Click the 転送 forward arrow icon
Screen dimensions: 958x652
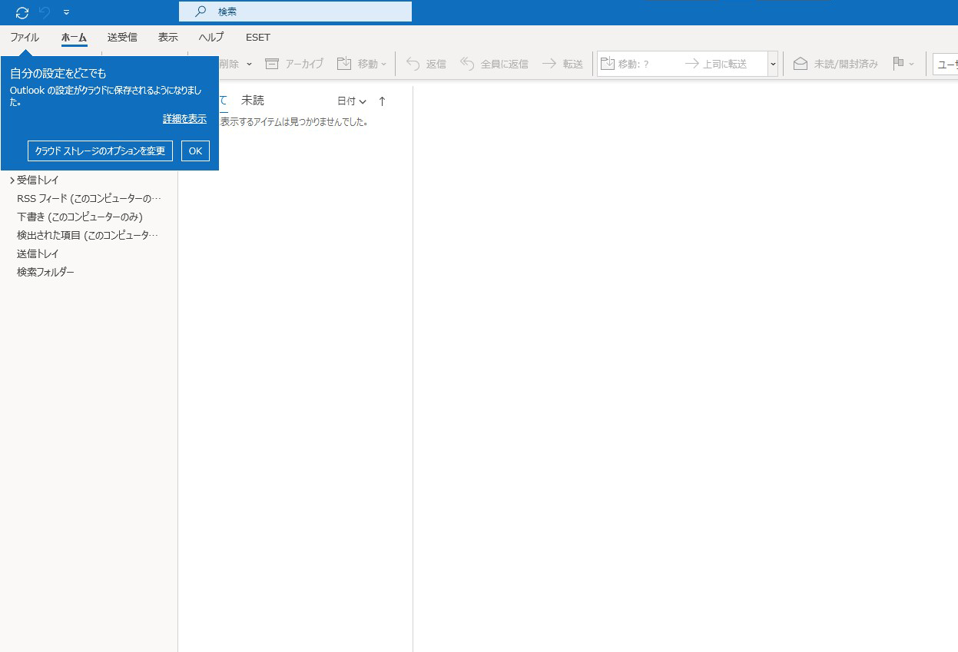coord(549,64)
